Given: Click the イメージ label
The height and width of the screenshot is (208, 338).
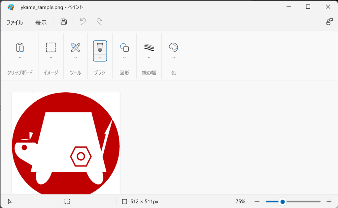Looking at the screenshot, I should coord(51,73).
